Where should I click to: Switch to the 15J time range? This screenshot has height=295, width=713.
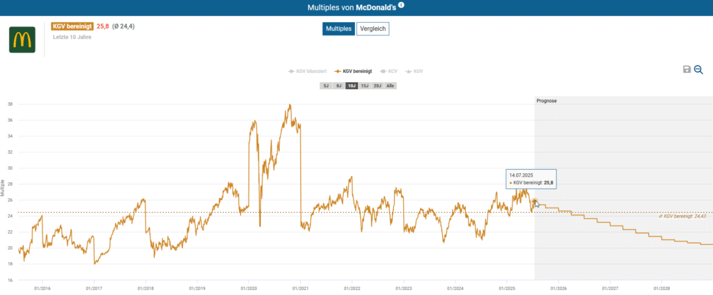[365, 86]
